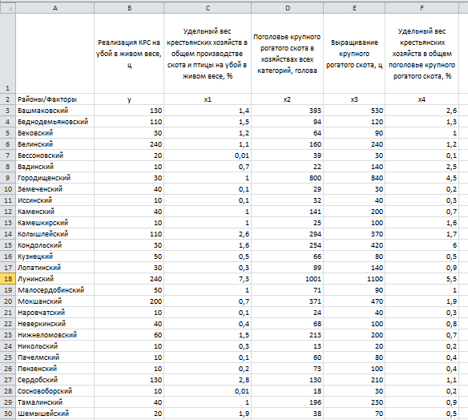468x420 pixels.
Task: Select cell 'Сердобский'
Action: (x=55, y=380)
